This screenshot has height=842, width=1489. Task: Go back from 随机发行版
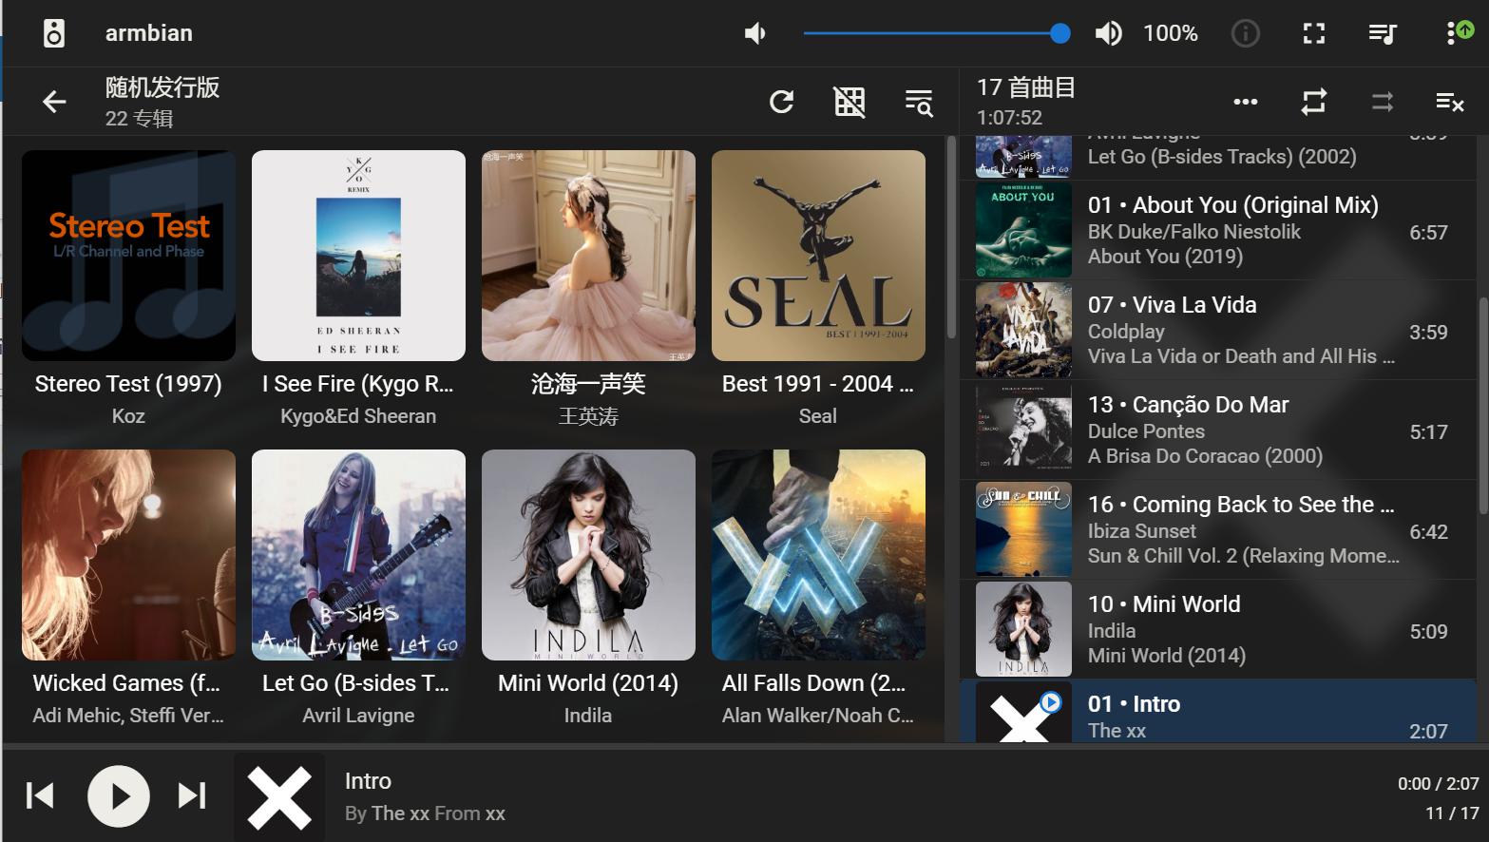(54, 102)
